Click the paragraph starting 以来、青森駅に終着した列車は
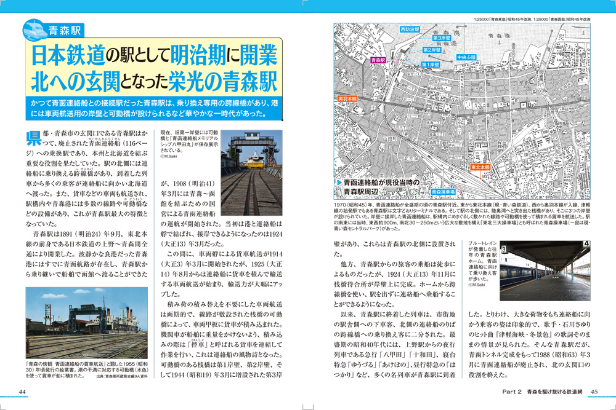This screenshot has width=616, height=410. coord(395,345)
